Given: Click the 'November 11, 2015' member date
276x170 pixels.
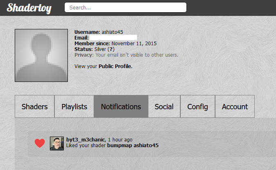Looking at the screenshot, I should [x=134, y=44].
